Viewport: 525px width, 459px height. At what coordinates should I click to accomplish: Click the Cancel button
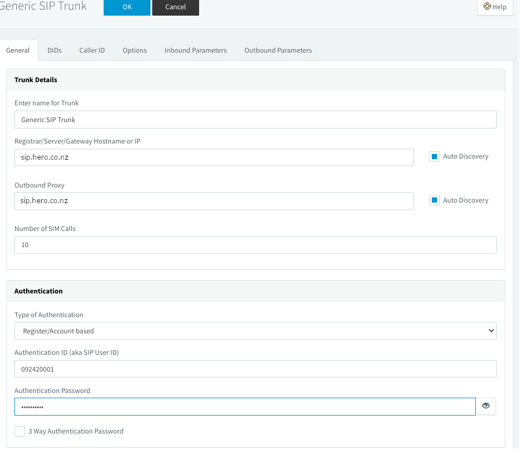pos(175,7)
